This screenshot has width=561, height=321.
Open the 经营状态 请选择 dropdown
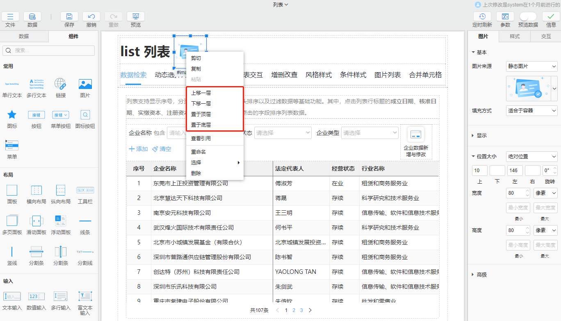tap(283, 132)
